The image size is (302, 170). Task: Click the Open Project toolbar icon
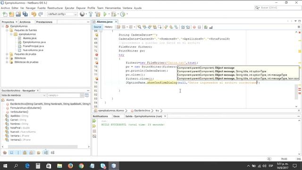point(18,14)
